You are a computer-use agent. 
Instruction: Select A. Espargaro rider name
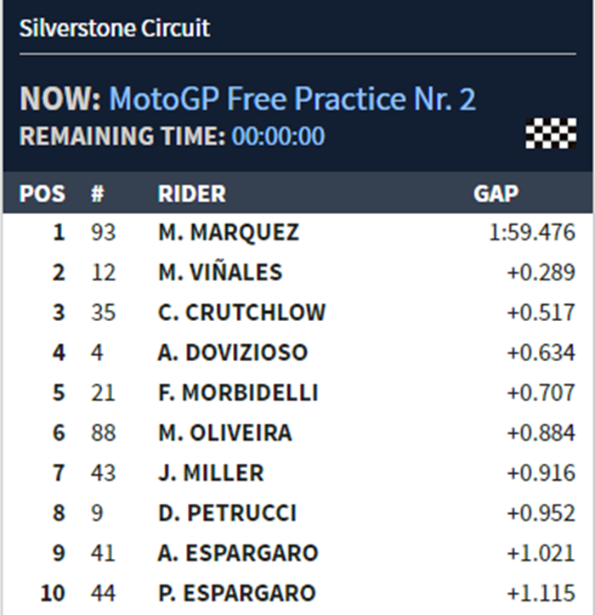[238, 553]
